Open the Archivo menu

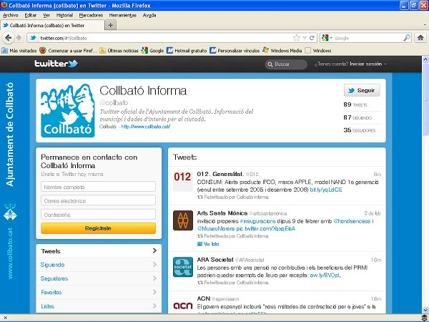pos(11,15)
